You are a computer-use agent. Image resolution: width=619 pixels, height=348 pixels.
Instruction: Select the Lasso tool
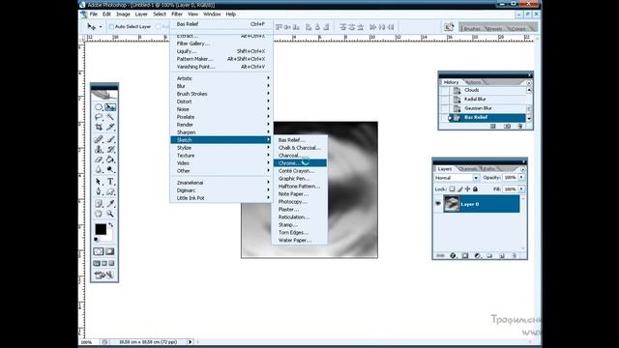[x=99, y=117]
